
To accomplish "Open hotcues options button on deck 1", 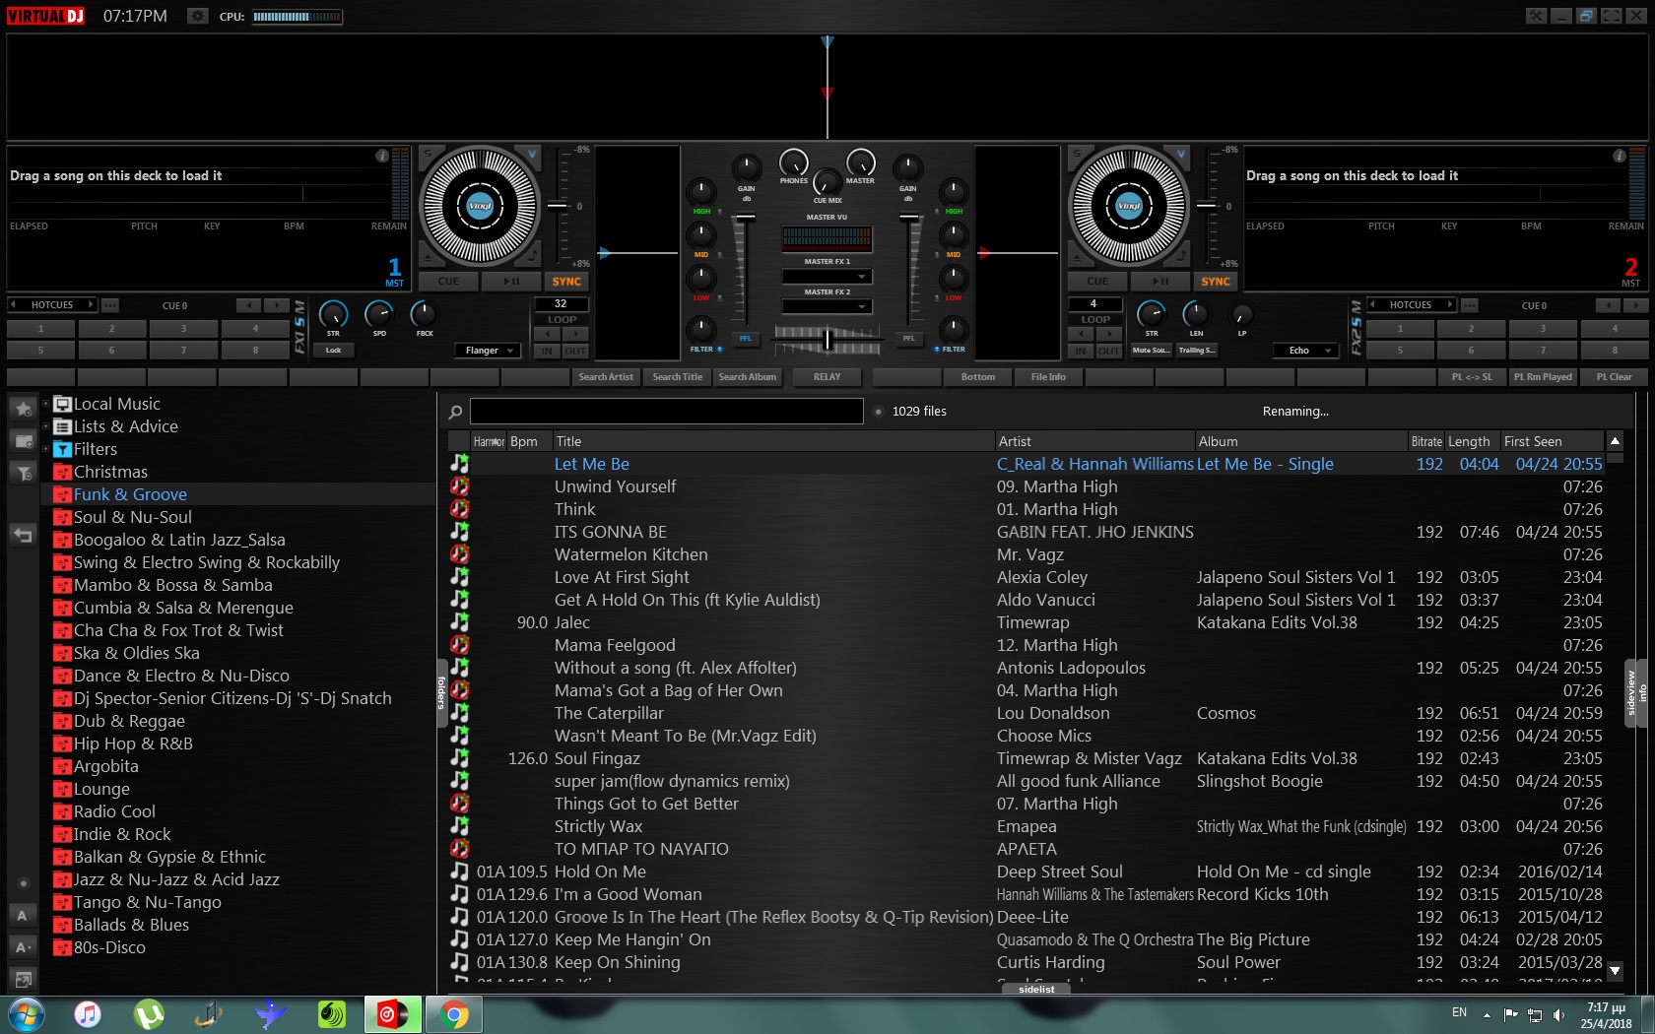I will (x=110, y=305).
